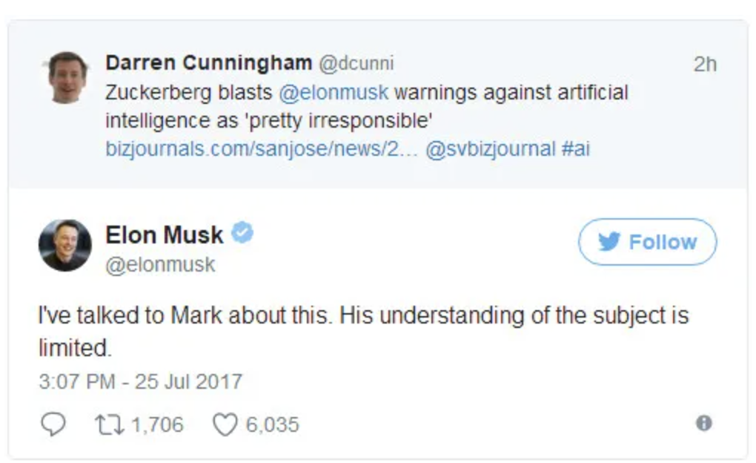The width and height of the screenshot is (756, 463).
Task: Open the bizjournals.com article link
Action: pyautogui.click(x=262, y=148)
